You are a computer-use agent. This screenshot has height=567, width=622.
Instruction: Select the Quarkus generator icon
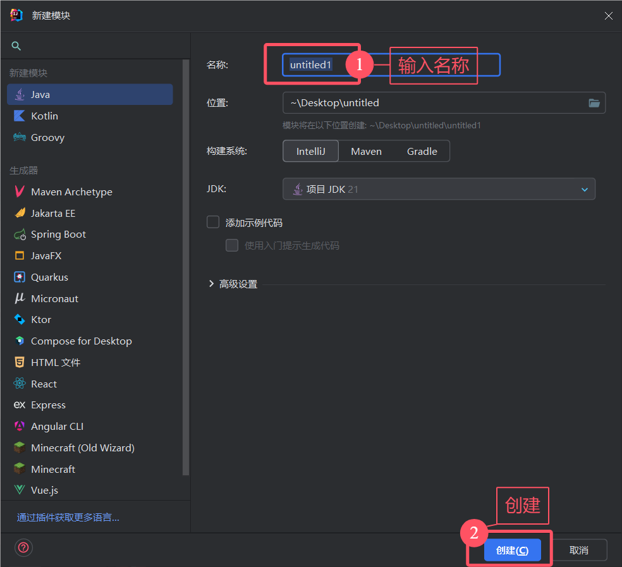(x=20, y=277)
